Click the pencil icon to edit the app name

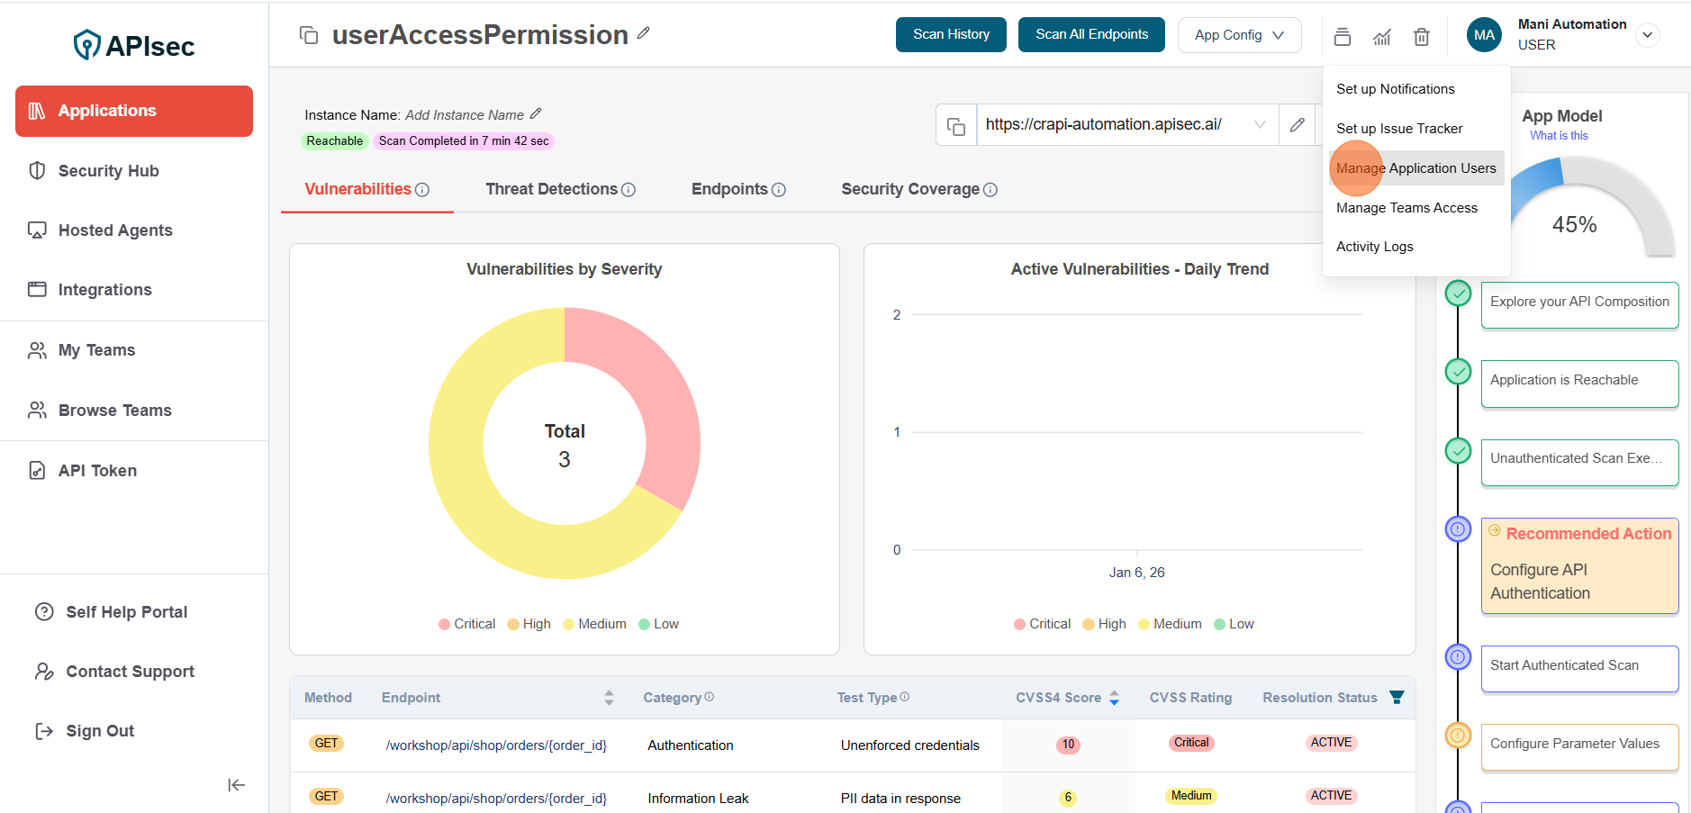coord(643,33)
